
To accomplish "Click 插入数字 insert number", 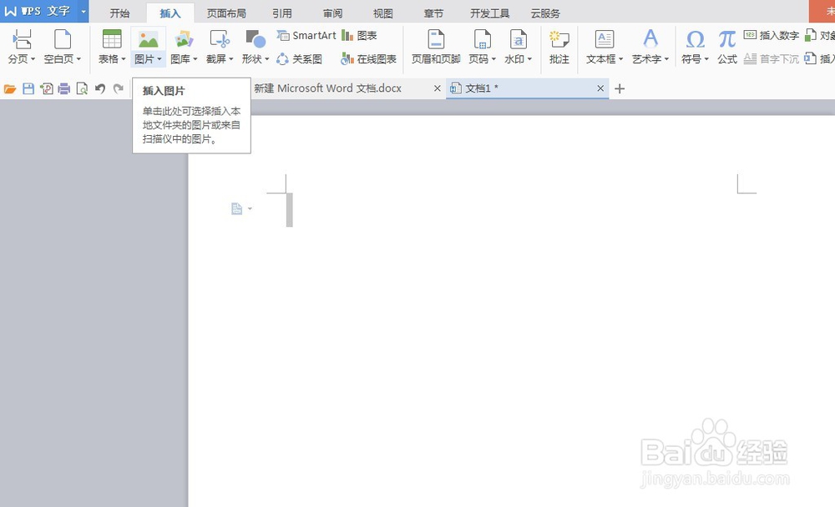I will (x=771, y=35).
